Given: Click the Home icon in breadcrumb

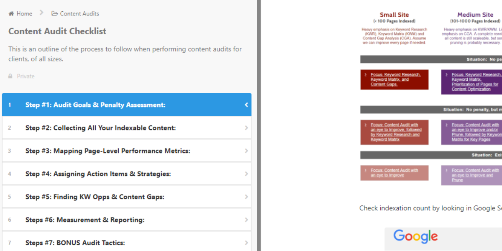Looking at the screenshot, I should [11, 14].
